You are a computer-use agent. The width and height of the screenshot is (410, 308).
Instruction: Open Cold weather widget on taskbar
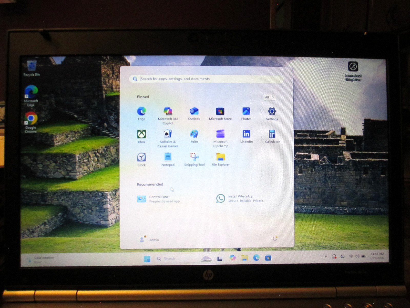pos(40,260)
